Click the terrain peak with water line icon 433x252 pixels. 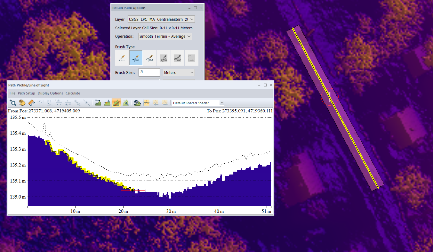click(x=107, y=103)
